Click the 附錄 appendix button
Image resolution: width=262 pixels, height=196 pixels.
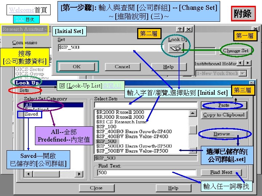pyautogui.click(x=243, y=14)
